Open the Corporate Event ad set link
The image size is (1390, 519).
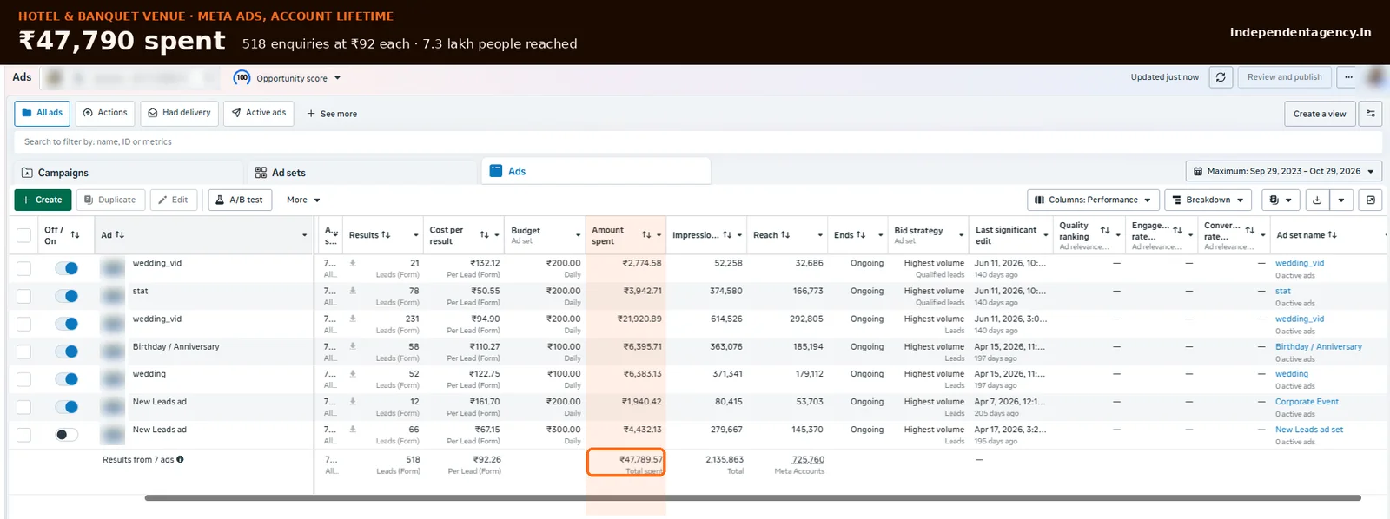pyautogui.click(x=1307, y=402)
